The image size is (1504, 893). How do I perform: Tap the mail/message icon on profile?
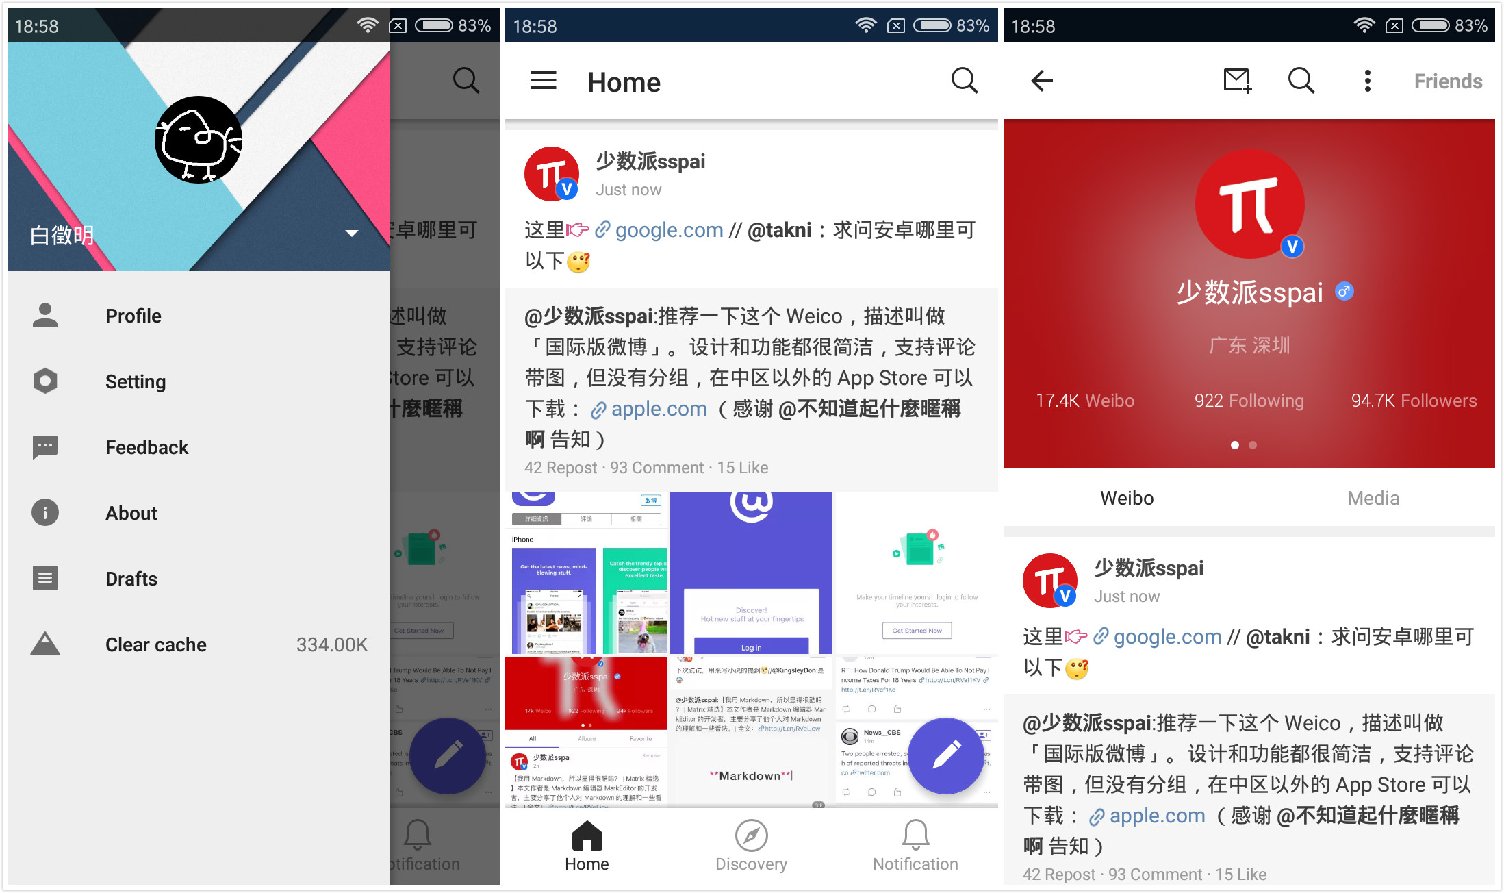[x=1236, y=81]
